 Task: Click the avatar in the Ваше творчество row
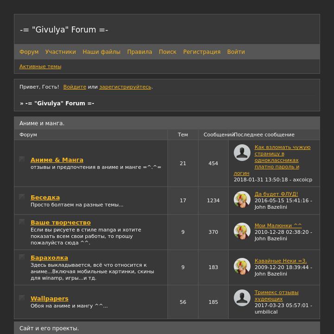[242, 231]
